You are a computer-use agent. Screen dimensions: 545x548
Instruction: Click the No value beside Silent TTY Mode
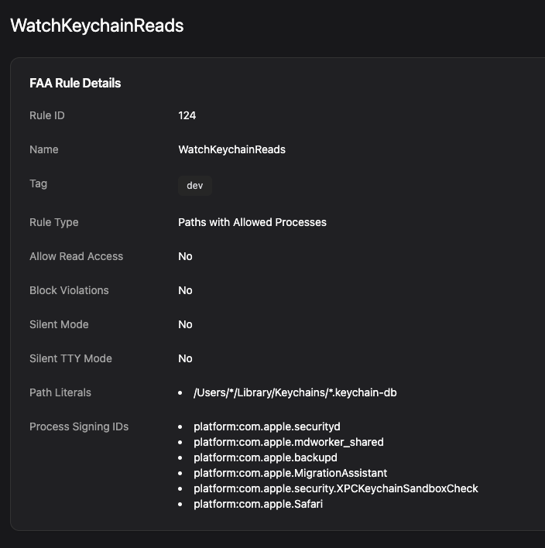pos(185,358)
